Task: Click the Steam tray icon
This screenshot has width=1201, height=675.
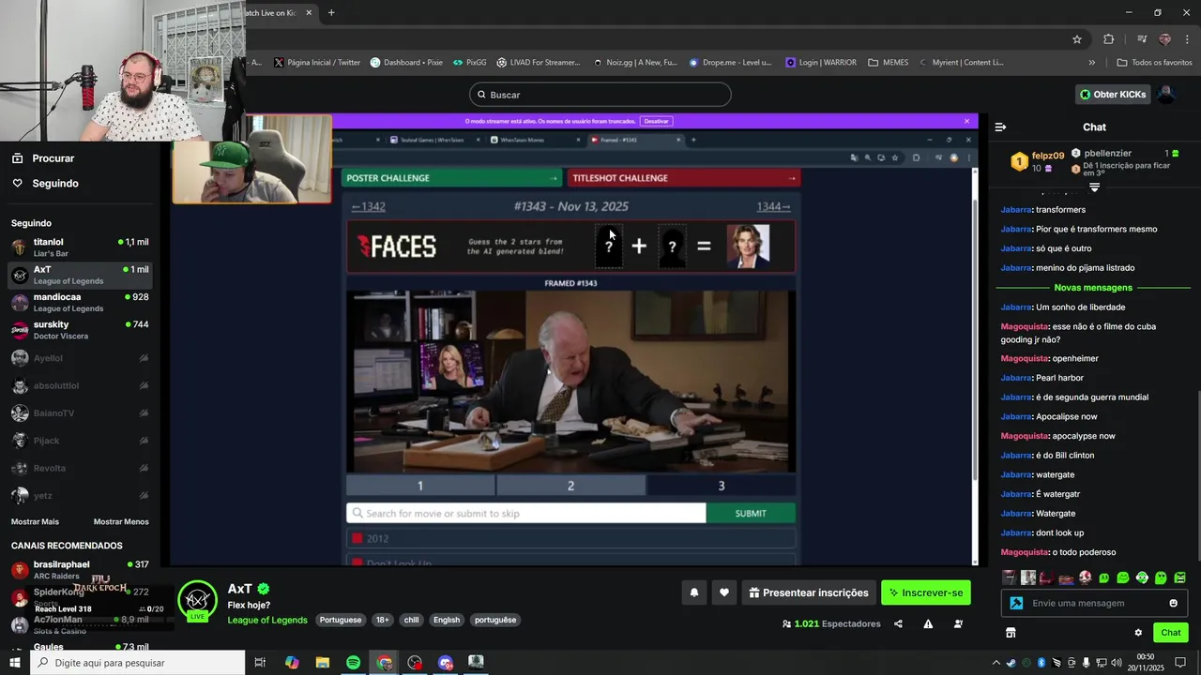Action: click(1011, 663)
